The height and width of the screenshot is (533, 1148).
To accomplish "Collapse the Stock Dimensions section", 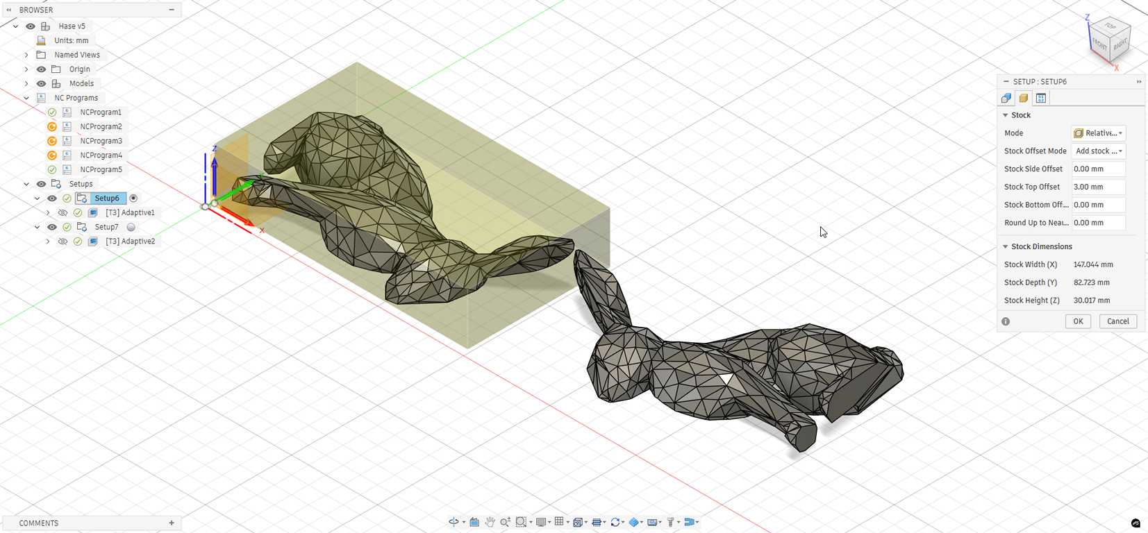I will 1005,246.
